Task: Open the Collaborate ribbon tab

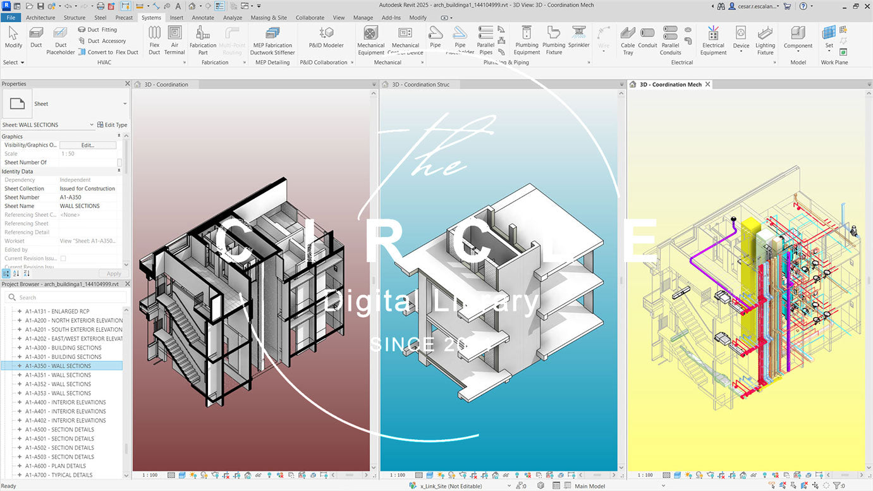Action: pos(310,18)
